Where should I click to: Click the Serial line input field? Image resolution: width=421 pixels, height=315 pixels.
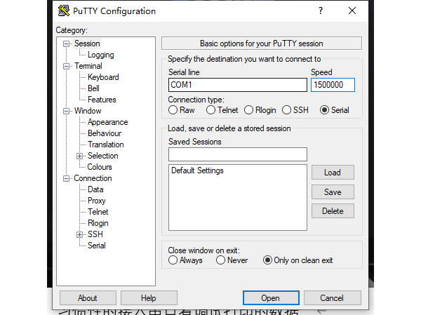(x=238, y=85)
